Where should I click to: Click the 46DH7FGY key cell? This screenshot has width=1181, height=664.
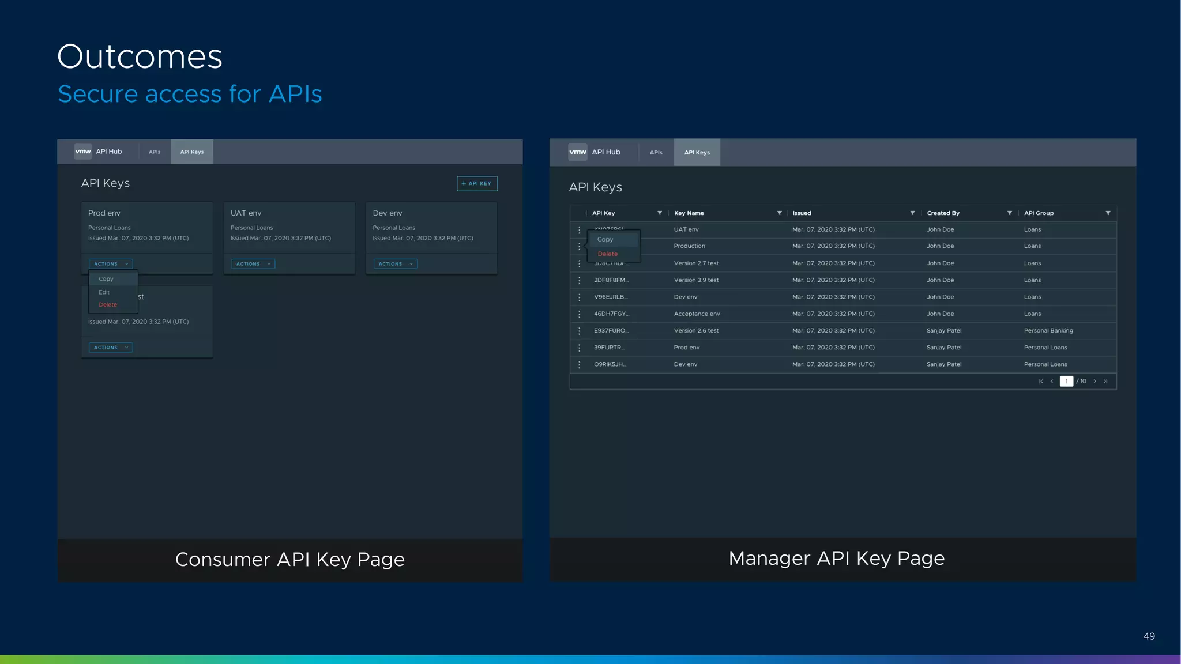tap(612, 314)
